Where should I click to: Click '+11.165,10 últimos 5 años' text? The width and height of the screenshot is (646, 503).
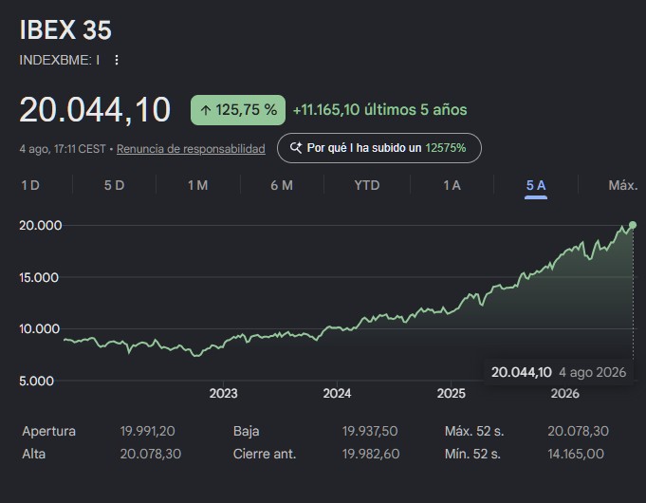[379, 110]
